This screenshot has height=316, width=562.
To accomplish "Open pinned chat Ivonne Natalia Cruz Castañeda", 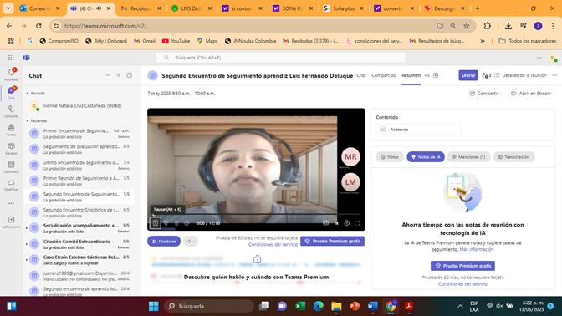I will tap(79, 105).
